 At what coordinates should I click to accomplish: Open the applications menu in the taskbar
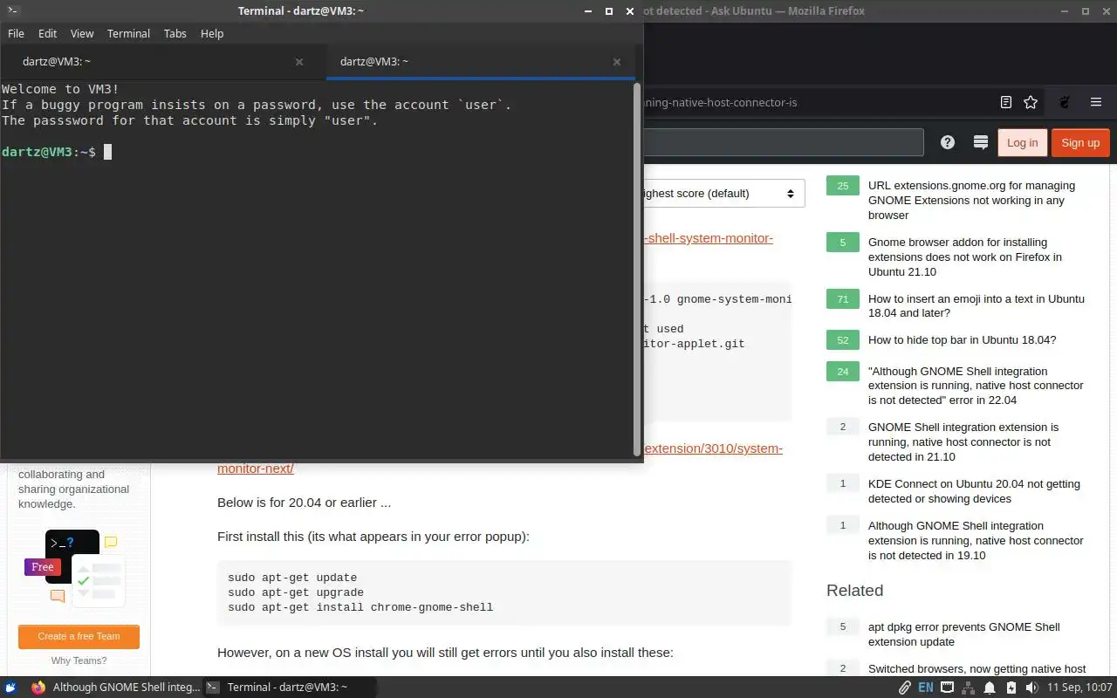click(x=10, y=687)
